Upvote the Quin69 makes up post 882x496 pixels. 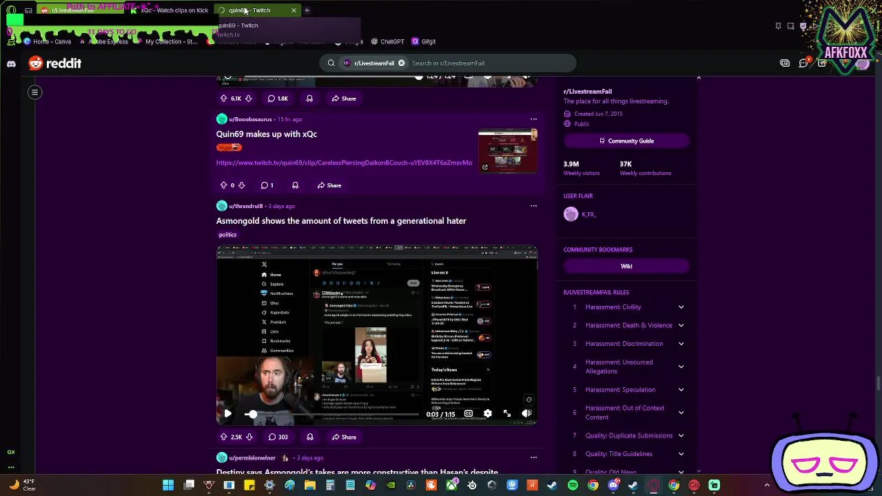[223, 185]
